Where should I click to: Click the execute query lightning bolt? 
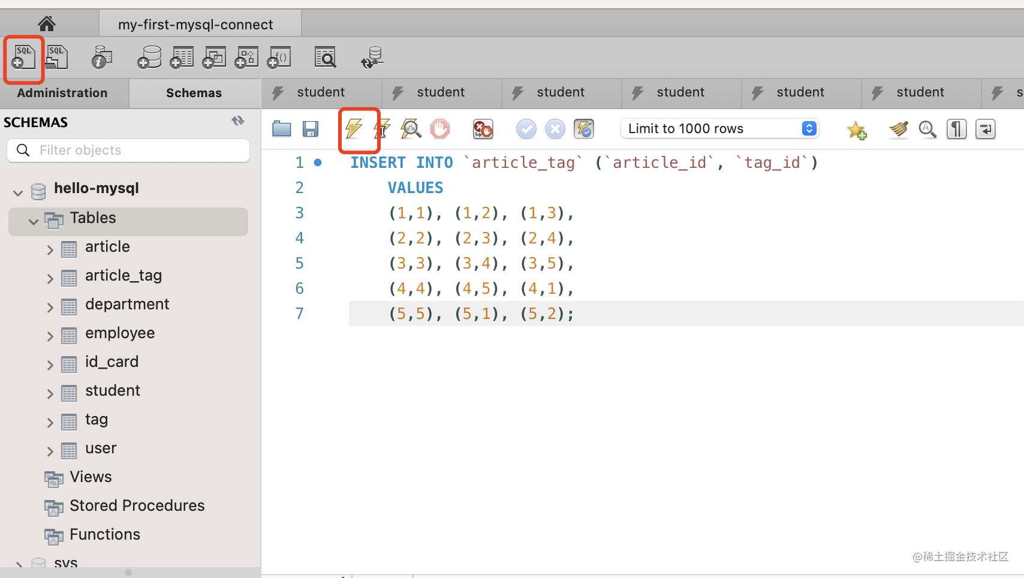pyautogui.click(x=354, y=128)
